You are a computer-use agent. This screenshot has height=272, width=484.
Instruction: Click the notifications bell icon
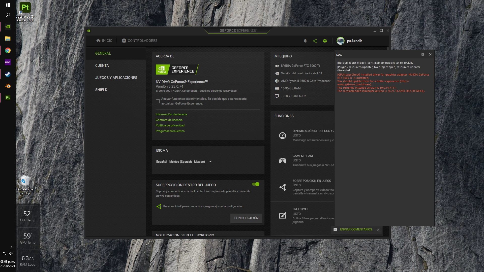pyautogui.click(x=305, y=41)
